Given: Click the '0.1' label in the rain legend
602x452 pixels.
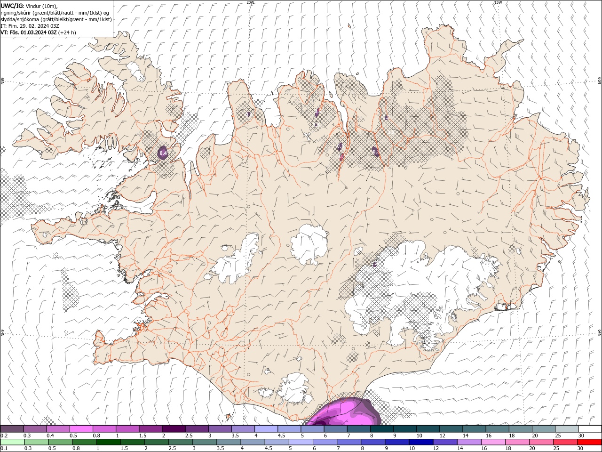Looking at the screenshot, I should 3,449.
